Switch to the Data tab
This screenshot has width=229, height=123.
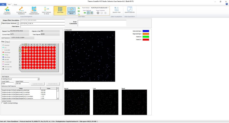[7, 42]
